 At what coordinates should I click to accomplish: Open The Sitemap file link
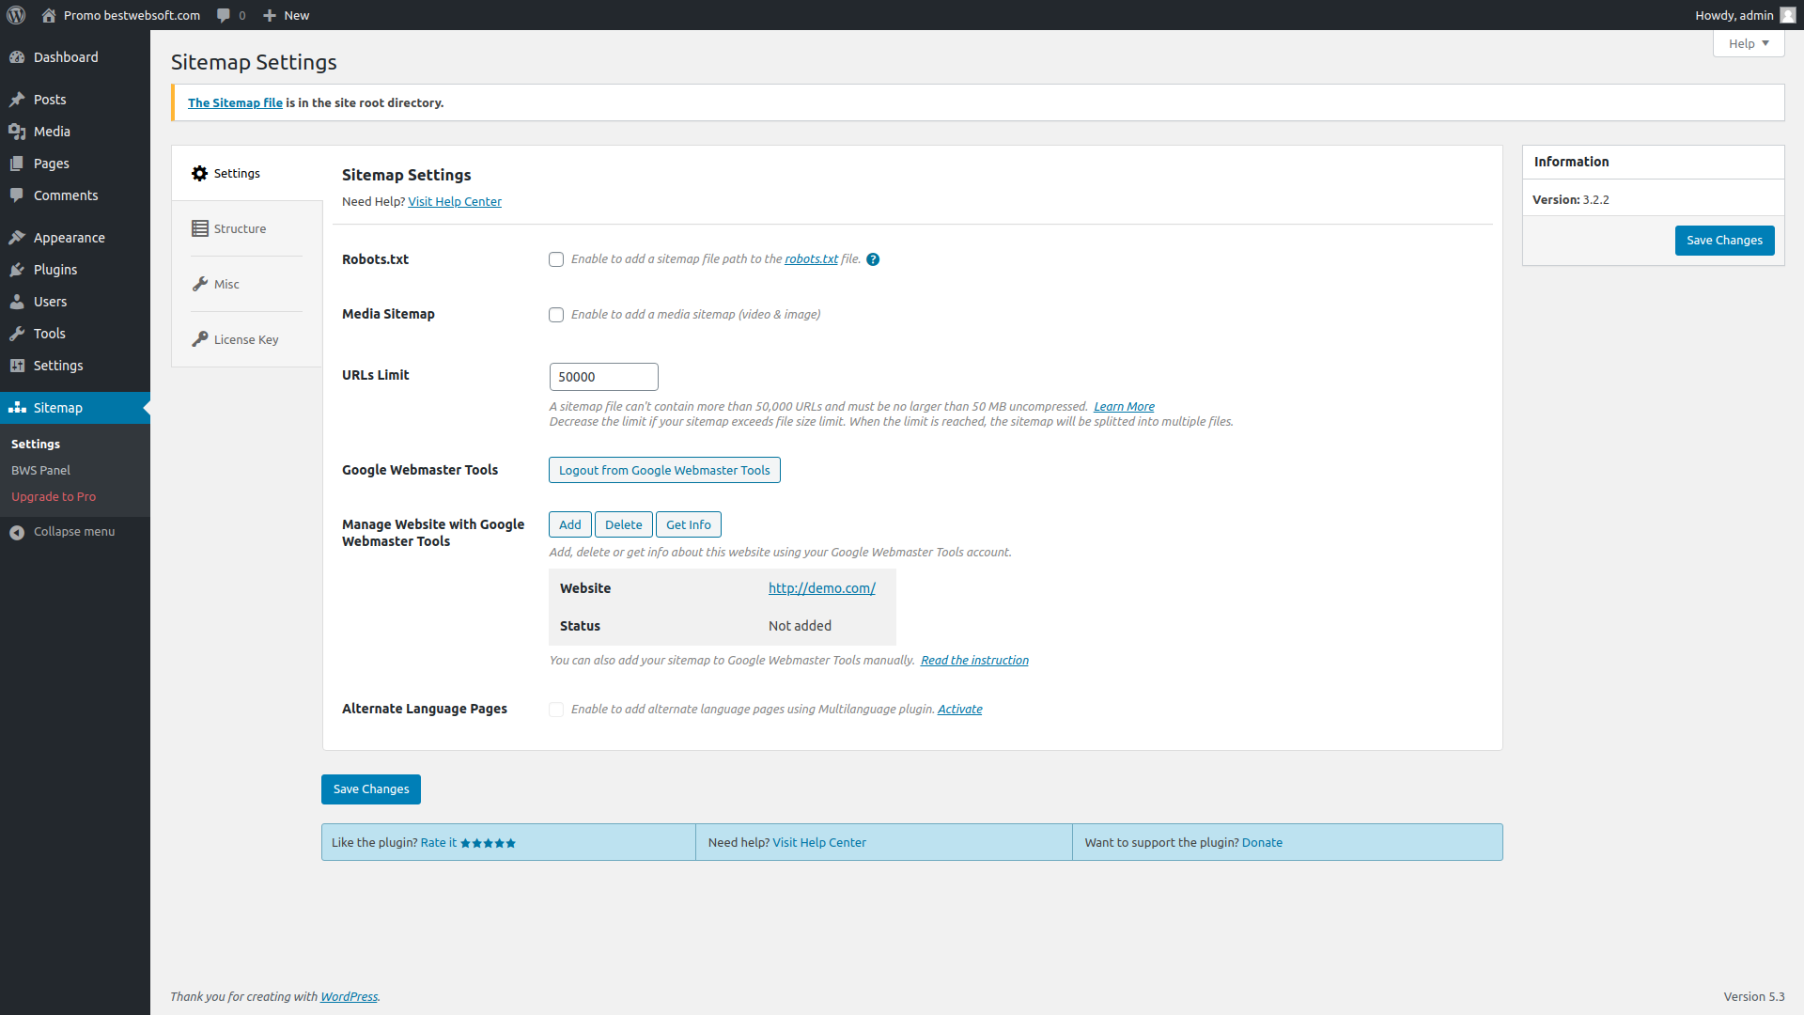pos(235,102)
